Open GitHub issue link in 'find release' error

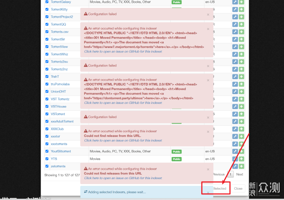(123, 141)
